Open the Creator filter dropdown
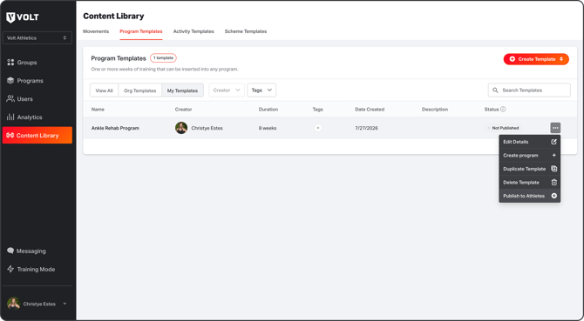This screenshot has height=321, width=584. [227, 90]
